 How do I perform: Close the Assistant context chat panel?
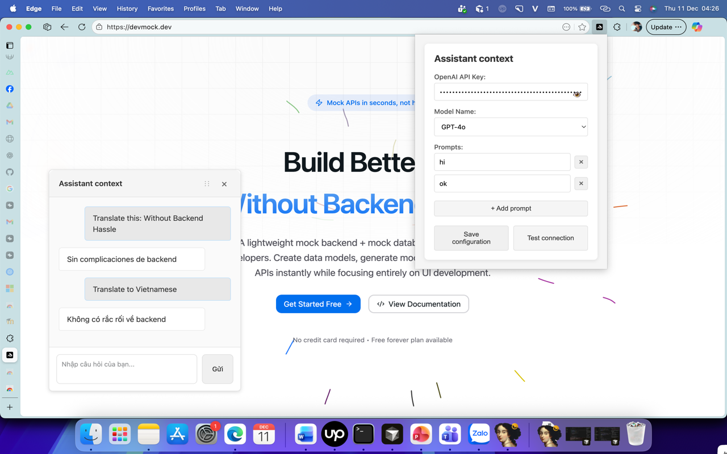[224, 184]
